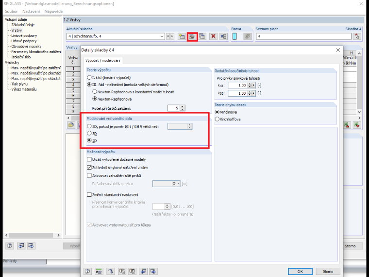Choose plain Newton-Raphsonova method
The height and width of the screenshot is (277, 369).
coord(95,99)
